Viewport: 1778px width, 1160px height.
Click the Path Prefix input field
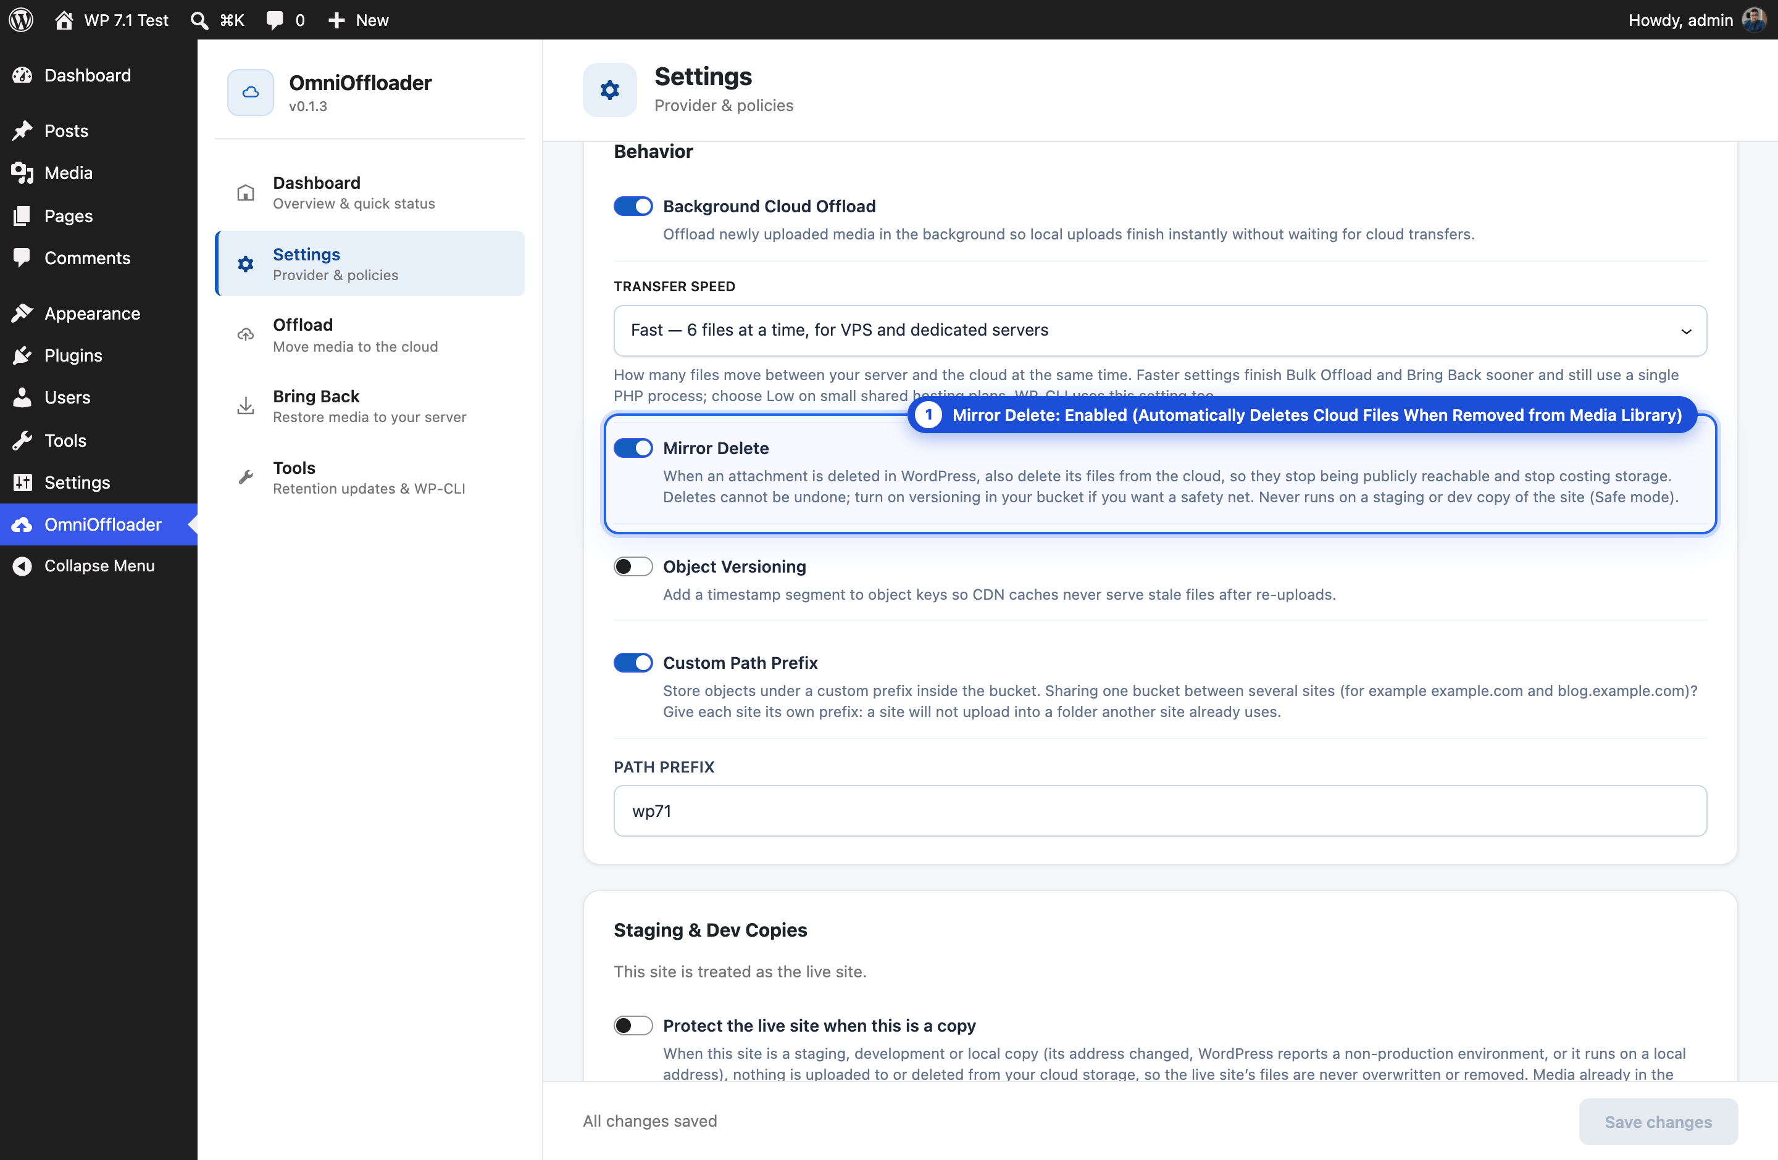[1159, 811]
